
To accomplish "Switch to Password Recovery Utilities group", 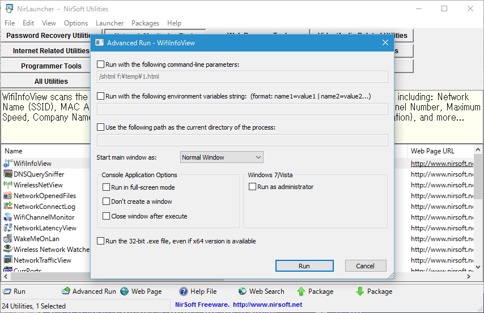I will coord(46,36).
